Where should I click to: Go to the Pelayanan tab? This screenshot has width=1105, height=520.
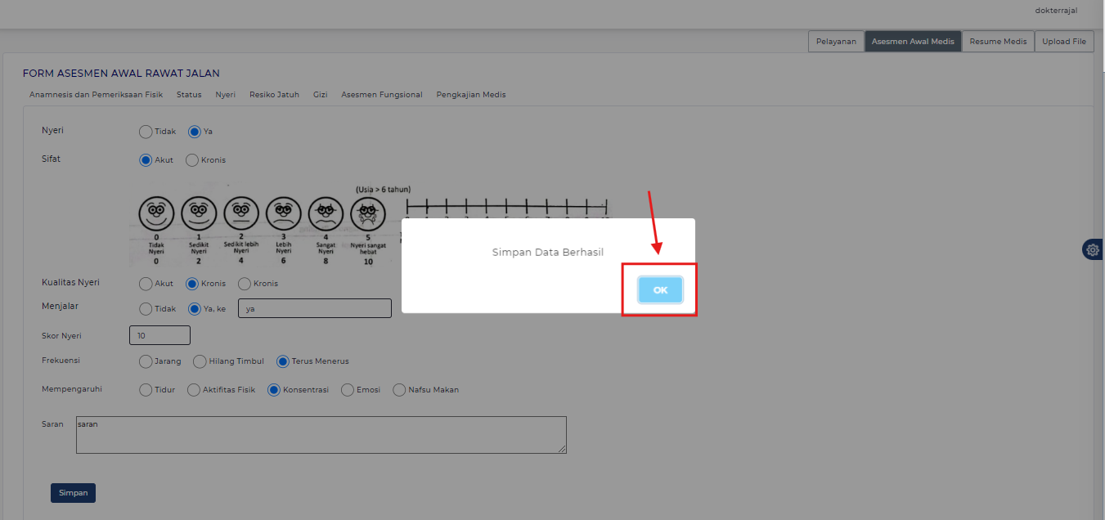coord(836,42)
